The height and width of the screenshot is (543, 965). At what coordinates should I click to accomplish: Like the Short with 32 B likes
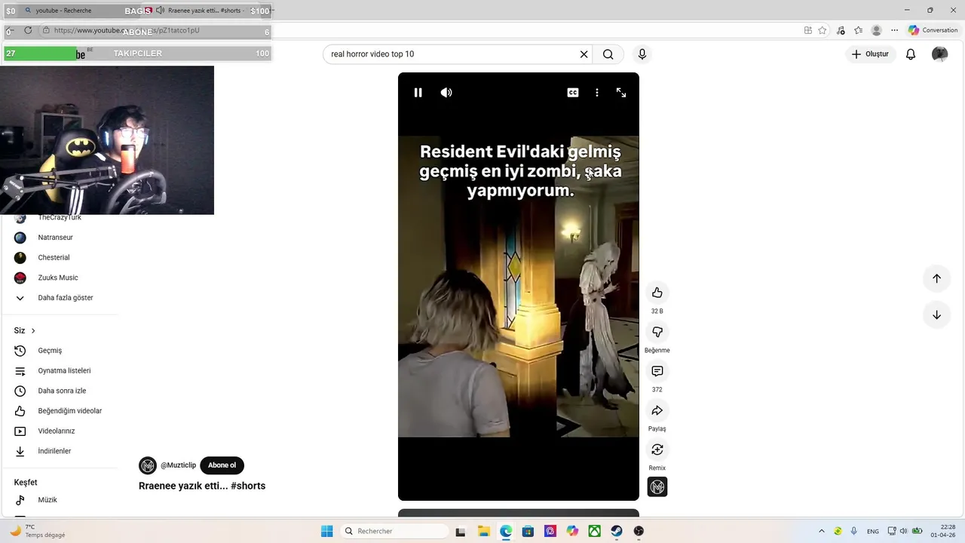pyautogui.click(x=657, y=293)
